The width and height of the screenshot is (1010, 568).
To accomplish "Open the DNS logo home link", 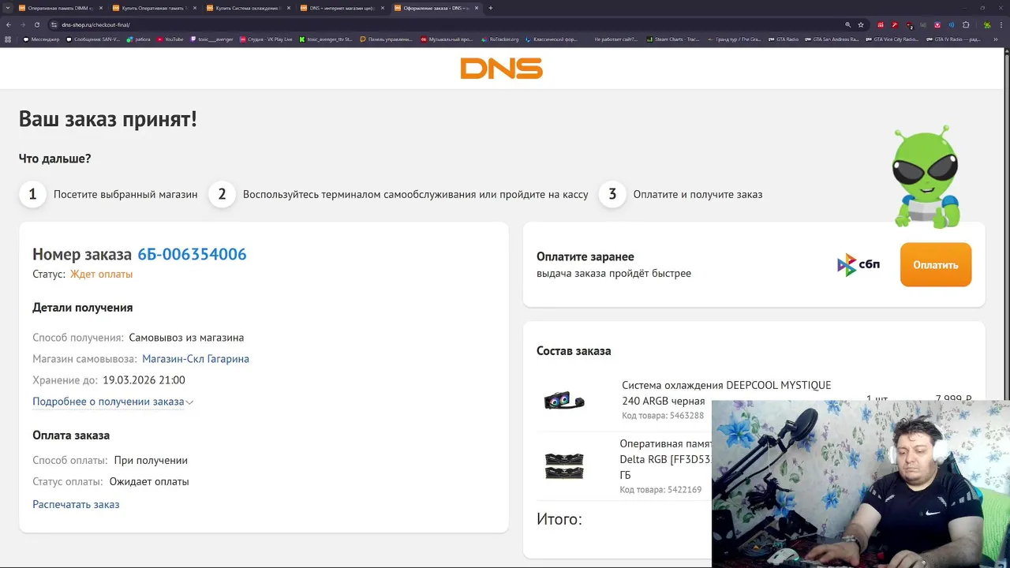I will 501,69.
